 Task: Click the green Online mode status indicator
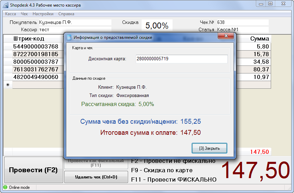tap(5, 187)
